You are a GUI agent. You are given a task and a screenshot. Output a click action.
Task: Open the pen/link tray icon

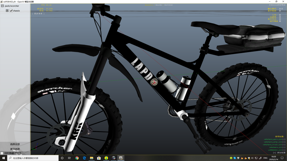click(x=261, y=158)
